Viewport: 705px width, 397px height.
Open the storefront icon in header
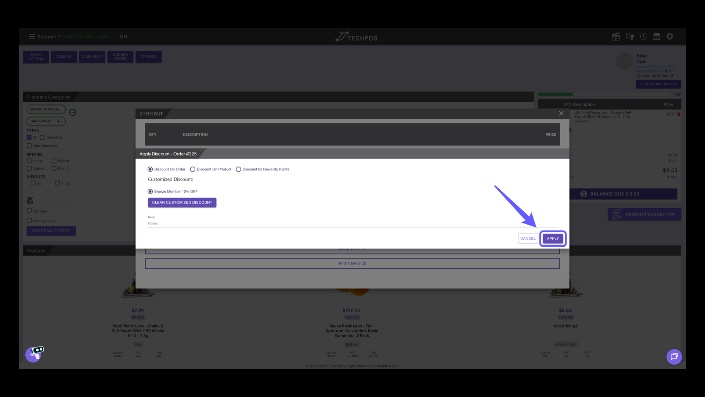[657, 36]
